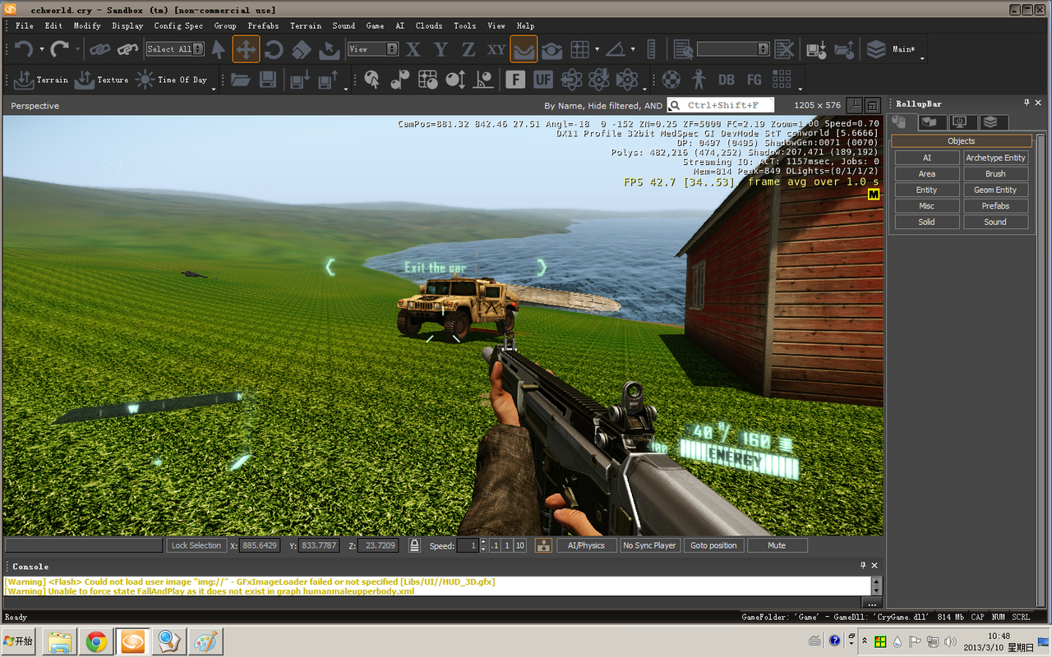Open the empty selection set dropdown
The image size is (1052, 657).
tap(733, 49)
